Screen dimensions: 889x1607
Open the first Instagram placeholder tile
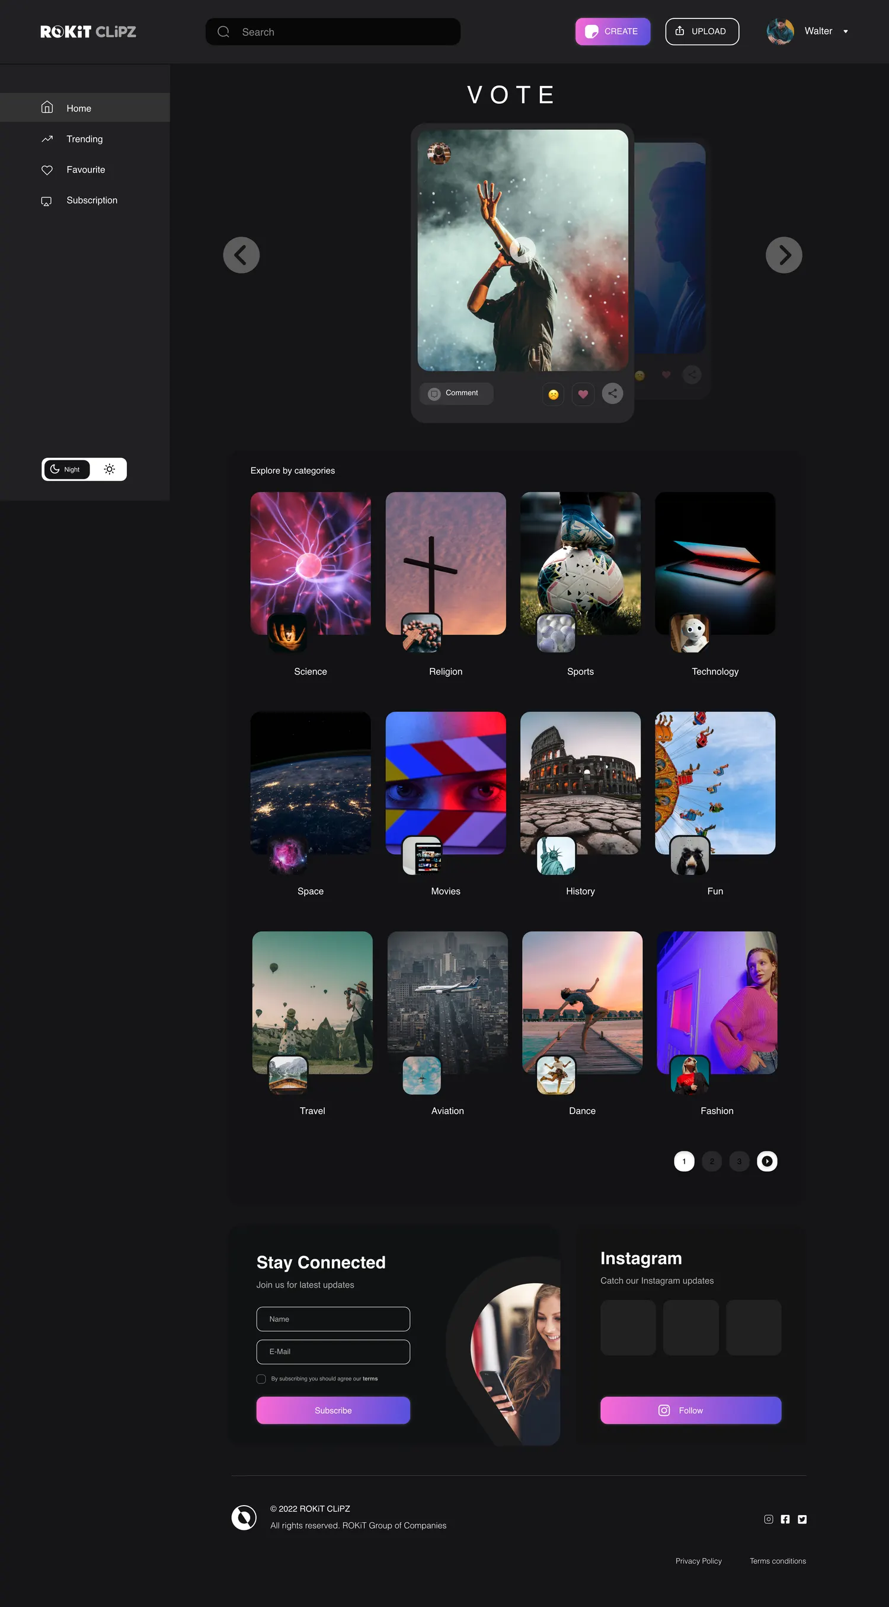coord(628,1328)
